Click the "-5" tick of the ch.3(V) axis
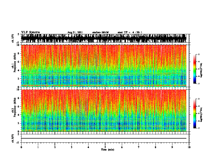 click(18, 143)
